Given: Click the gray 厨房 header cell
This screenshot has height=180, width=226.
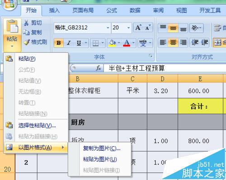Looking at the screenshot, I should click(93, 122).
